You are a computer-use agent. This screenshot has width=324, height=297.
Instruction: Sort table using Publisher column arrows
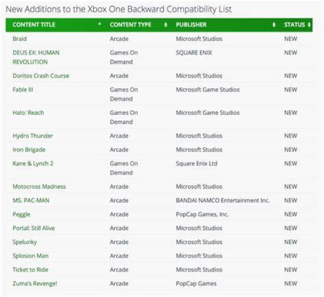[274, 25]
